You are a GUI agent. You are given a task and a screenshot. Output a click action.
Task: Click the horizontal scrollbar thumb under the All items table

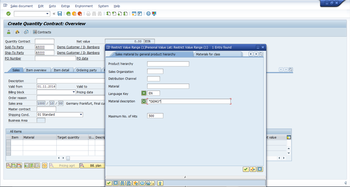tap(68, 158)
